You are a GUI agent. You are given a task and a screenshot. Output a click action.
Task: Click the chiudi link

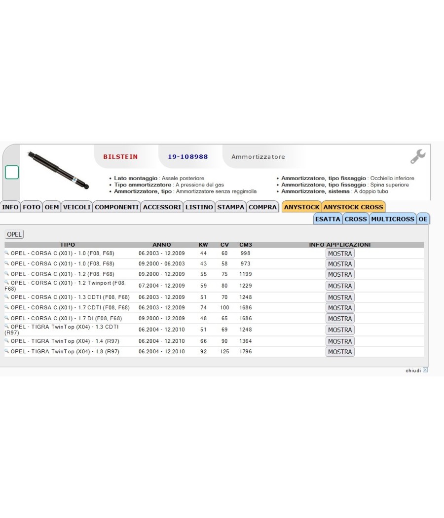click(413, 370)
